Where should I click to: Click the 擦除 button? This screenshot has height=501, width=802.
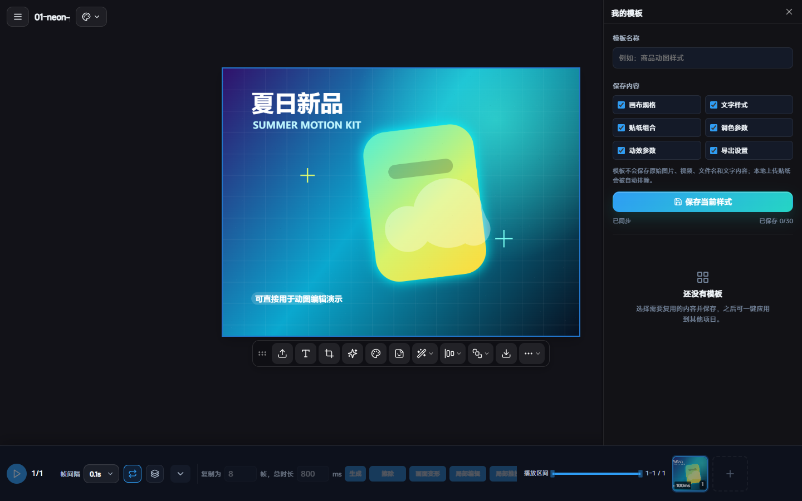pos(388,474)
